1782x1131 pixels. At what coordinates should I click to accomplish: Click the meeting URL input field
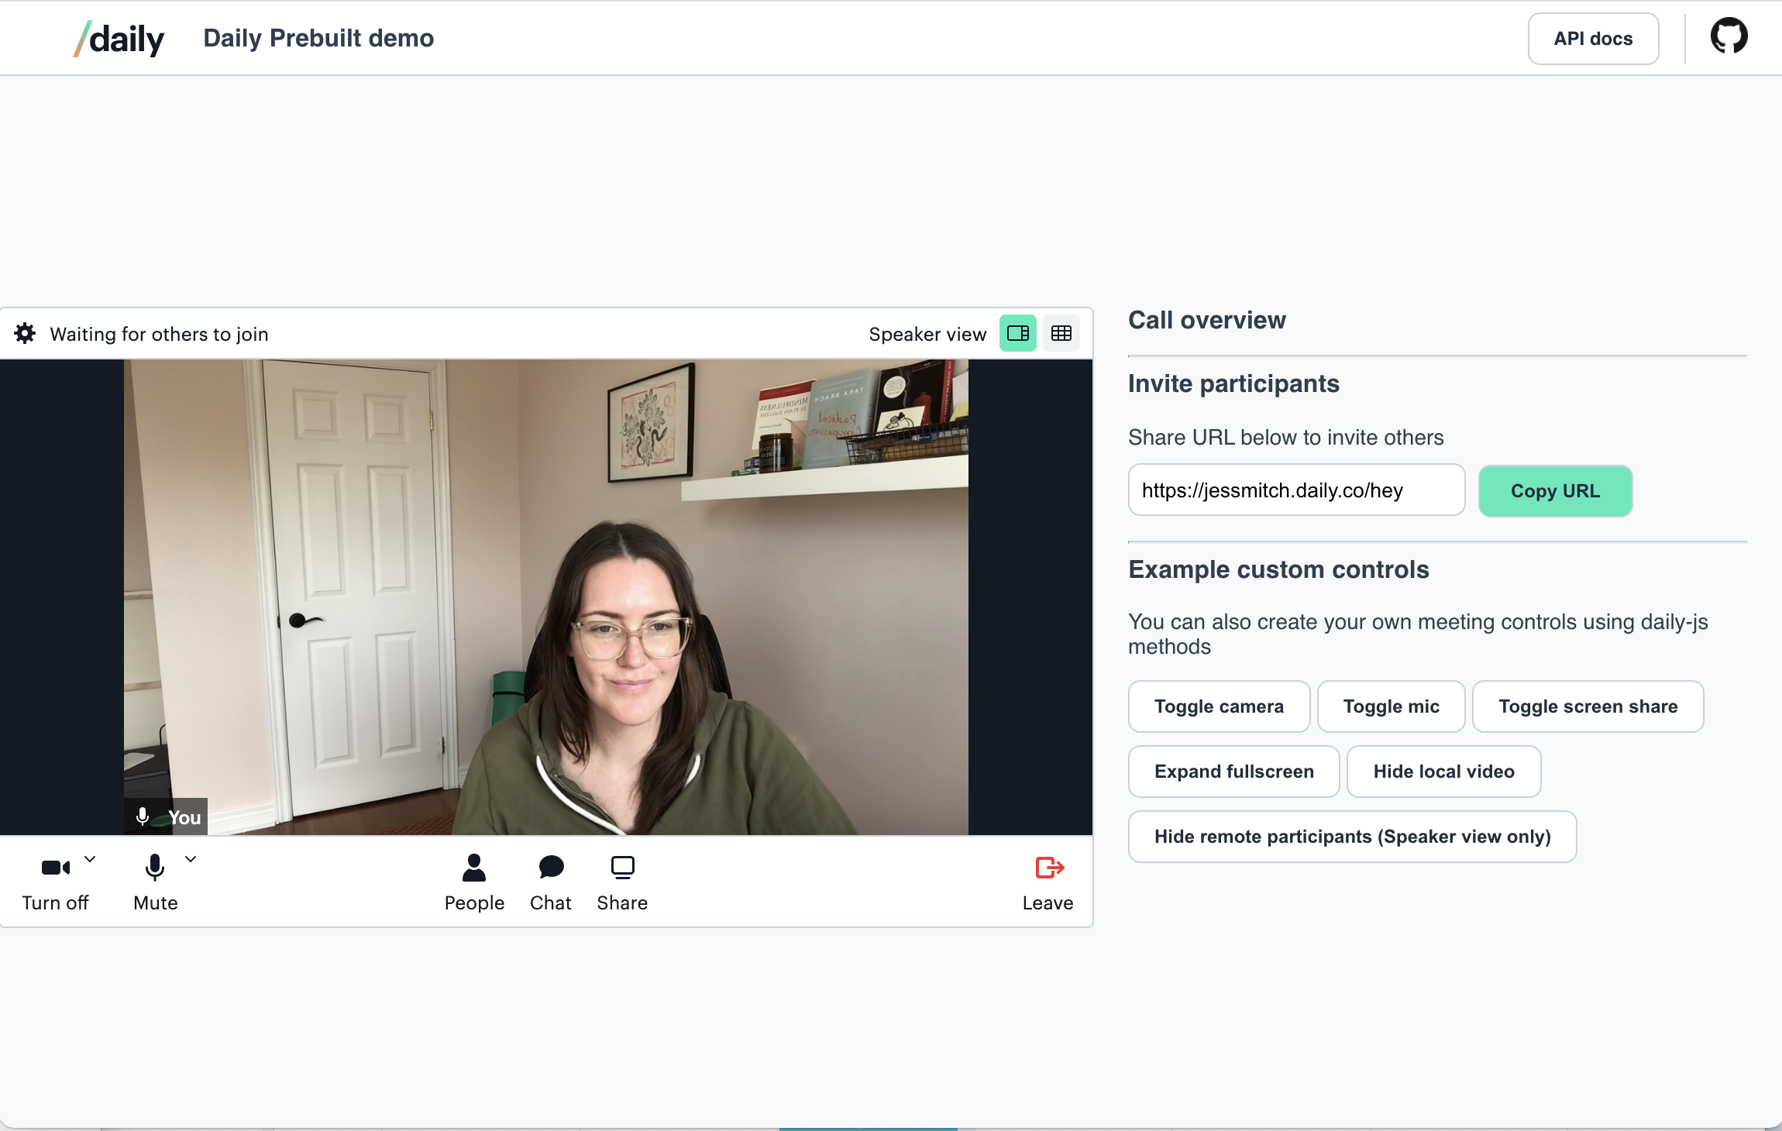pos(1296,490)
